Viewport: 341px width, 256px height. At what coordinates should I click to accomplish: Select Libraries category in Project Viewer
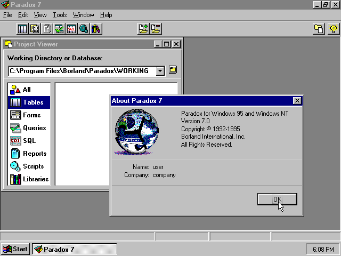(29, 179)
